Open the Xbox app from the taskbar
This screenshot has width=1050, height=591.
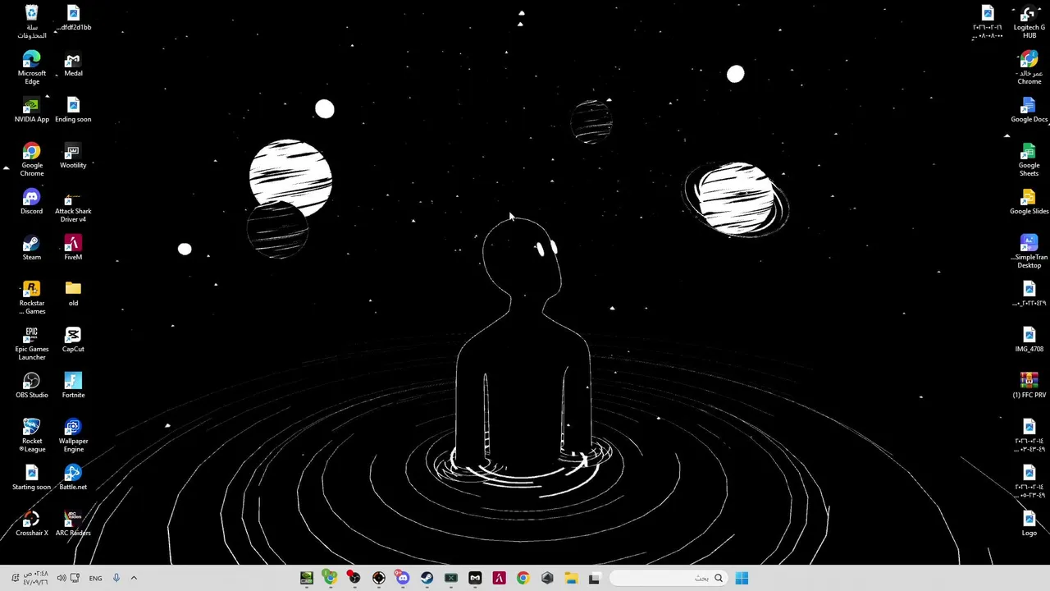click(450, 578)
